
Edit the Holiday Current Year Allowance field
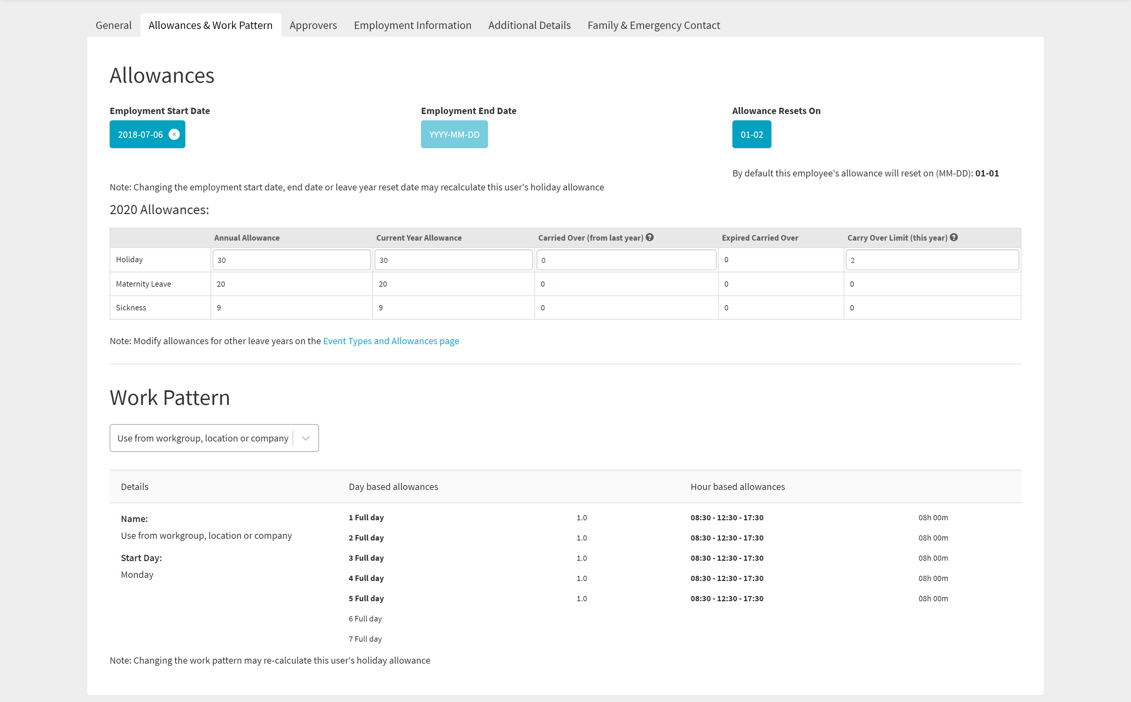453,260
